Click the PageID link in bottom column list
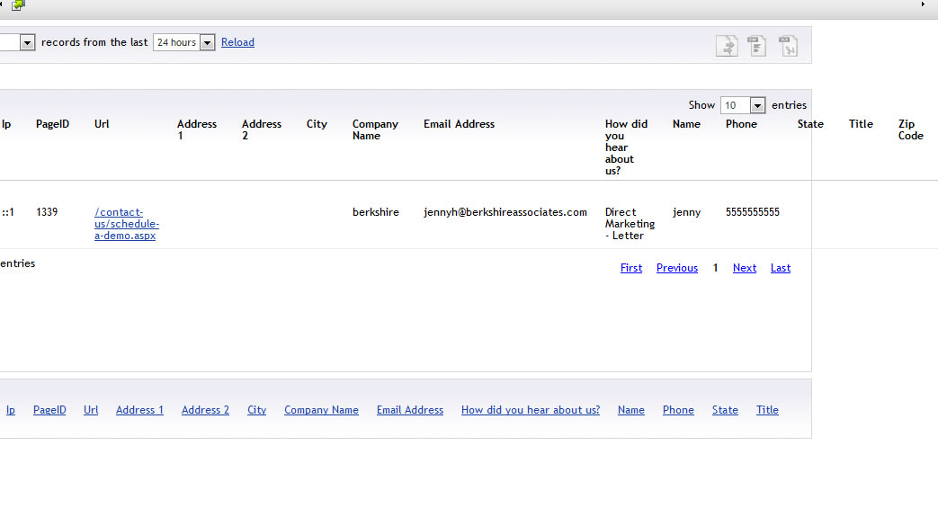This screenshot has width=938, height=508. [x=49, y=410]
